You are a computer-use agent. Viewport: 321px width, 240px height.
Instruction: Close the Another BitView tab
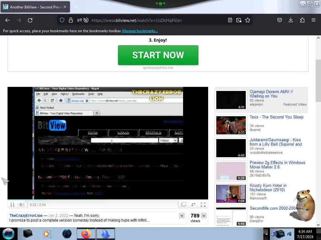(65, 7)
